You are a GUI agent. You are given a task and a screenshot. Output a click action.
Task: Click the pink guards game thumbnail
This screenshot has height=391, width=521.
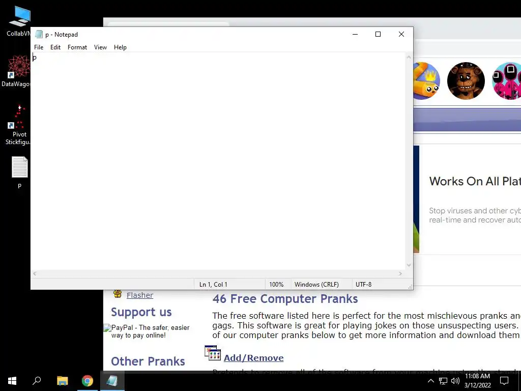[506, 81]
